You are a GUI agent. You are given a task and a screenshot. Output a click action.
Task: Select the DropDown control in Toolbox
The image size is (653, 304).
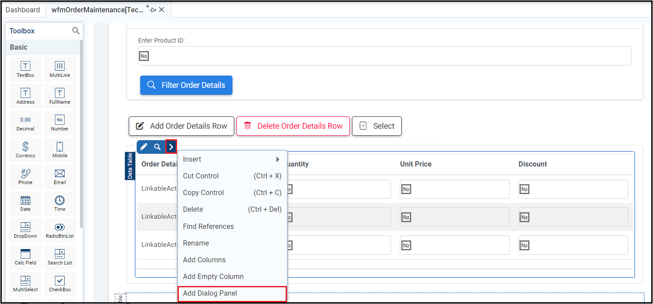point(25,230)
